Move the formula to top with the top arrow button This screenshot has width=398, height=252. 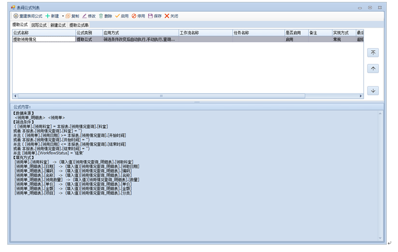click(373, 53)
